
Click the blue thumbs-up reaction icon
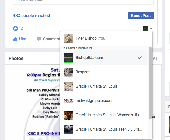(x=15, y=28)
